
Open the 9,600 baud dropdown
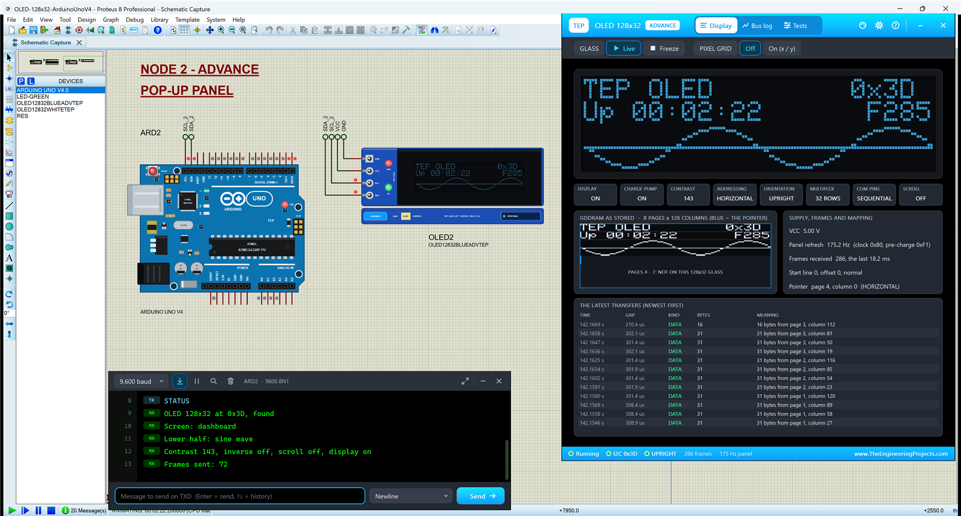point(141,381)
